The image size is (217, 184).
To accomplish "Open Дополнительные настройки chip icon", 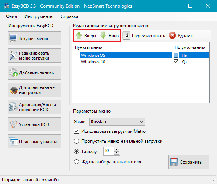I will coord(14,90).
